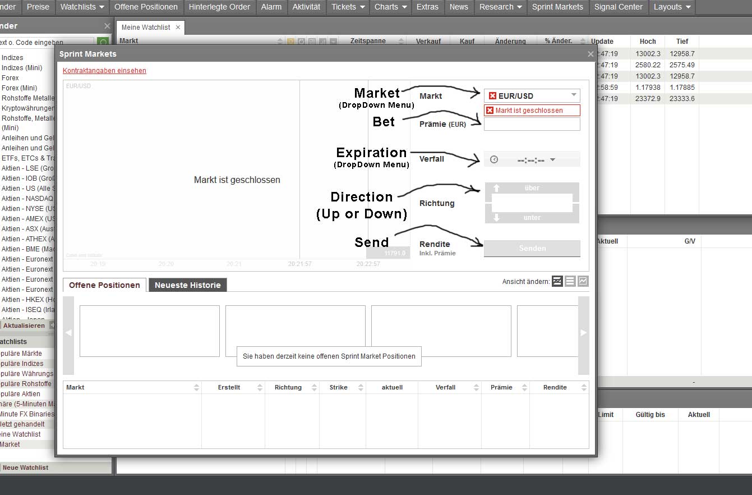Switch to list view via Ansicht ändern icons

[x=570, y=281]
